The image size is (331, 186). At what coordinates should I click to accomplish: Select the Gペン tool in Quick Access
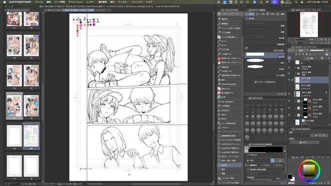[x=230, y=41]
